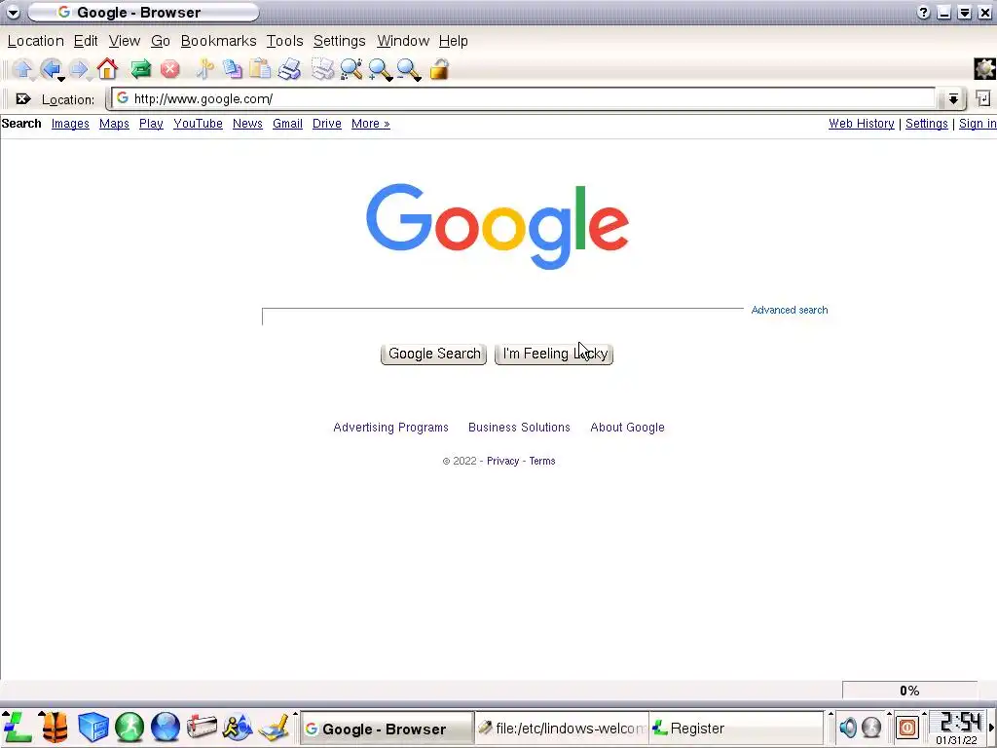The height and width of the screenshot is (748, 997).
Task: Open the Gmail link
Action: point(287,124)
